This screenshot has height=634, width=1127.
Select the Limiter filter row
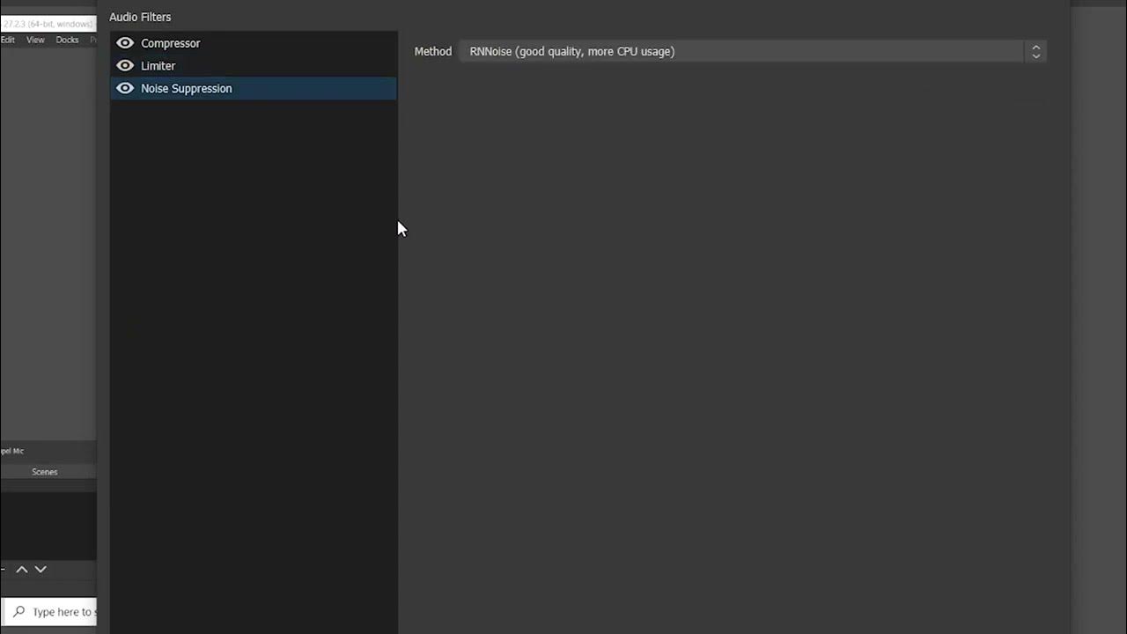coord(254,66)
